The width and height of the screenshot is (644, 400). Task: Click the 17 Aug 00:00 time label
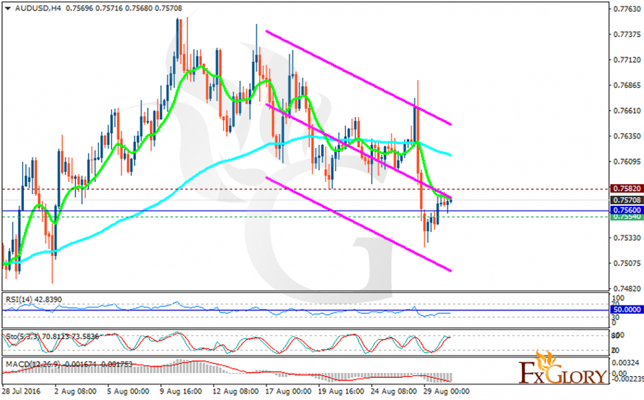point(288,391)
